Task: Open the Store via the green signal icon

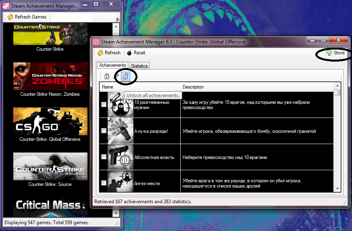Action: pyautogui.click(x=329, y=53)
